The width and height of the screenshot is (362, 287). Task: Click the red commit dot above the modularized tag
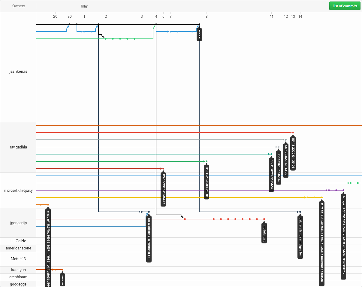coord(264,219)
